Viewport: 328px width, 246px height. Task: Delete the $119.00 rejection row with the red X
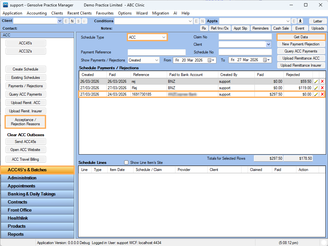coord(322,88)
